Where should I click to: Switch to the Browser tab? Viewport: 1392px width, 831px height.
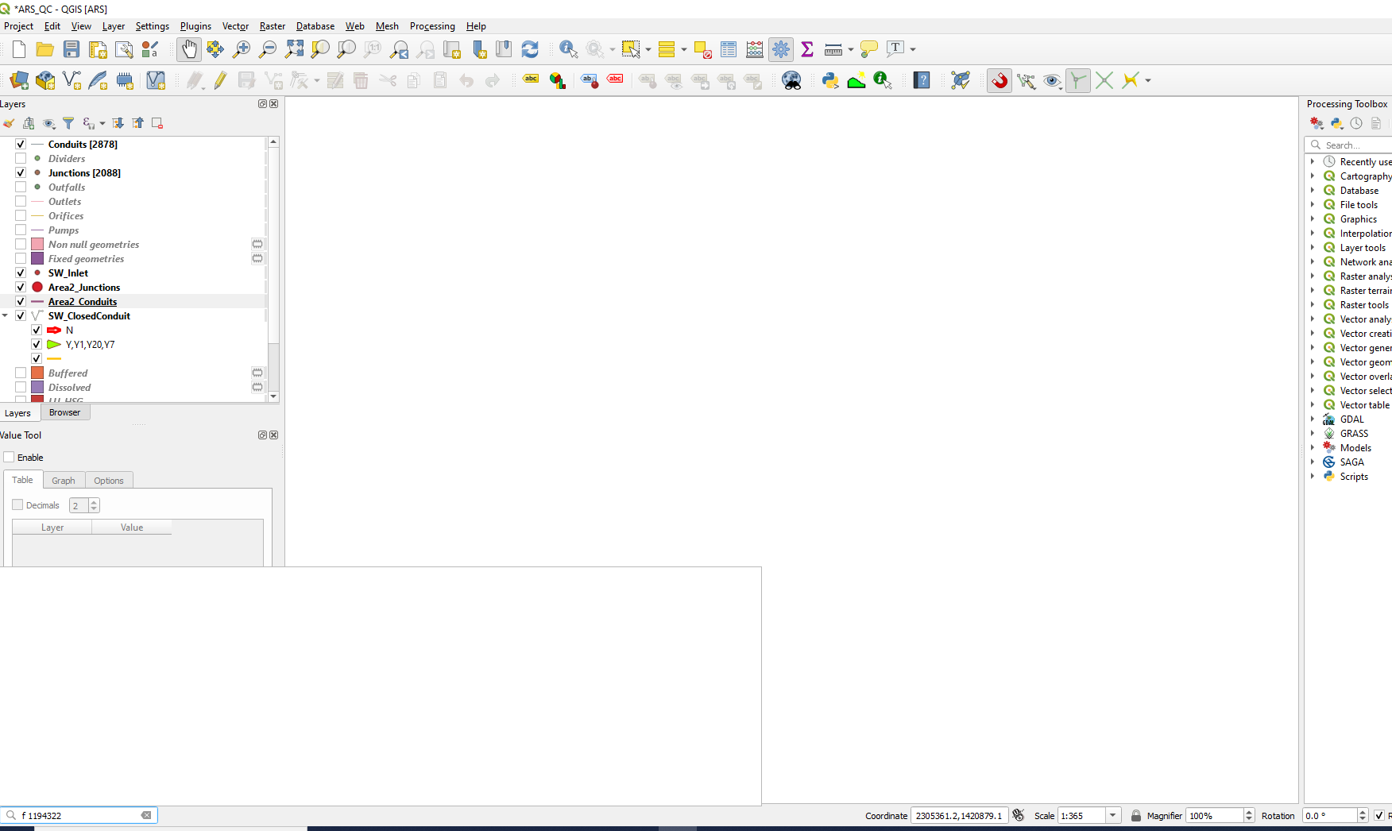pos(65,412)
